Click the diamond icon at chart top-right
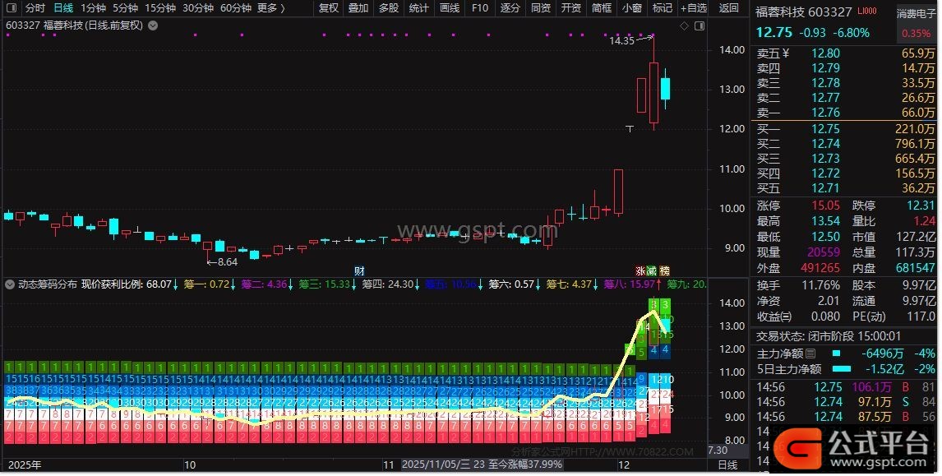This screenshot has width=942, height=476. [x=684, y=26]
